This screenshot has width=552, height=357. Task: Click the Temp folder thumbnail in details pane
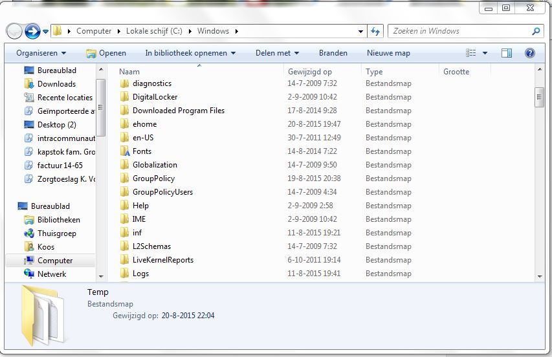tap(42, 316)
